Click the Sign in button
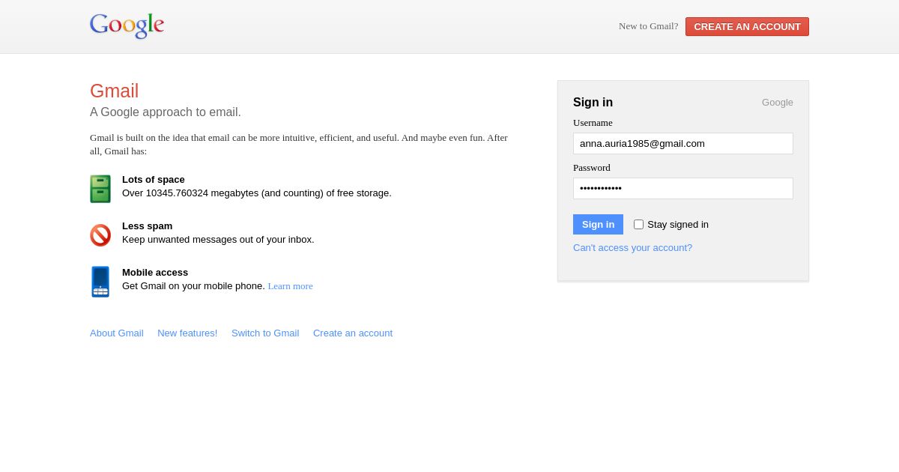899x472 pixels. [598, 224]
